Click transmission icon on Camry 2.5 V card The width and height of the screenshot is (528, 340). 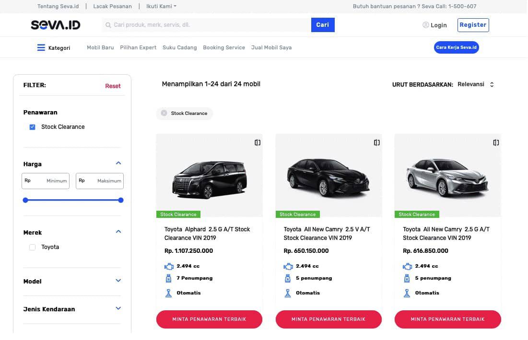288,293
